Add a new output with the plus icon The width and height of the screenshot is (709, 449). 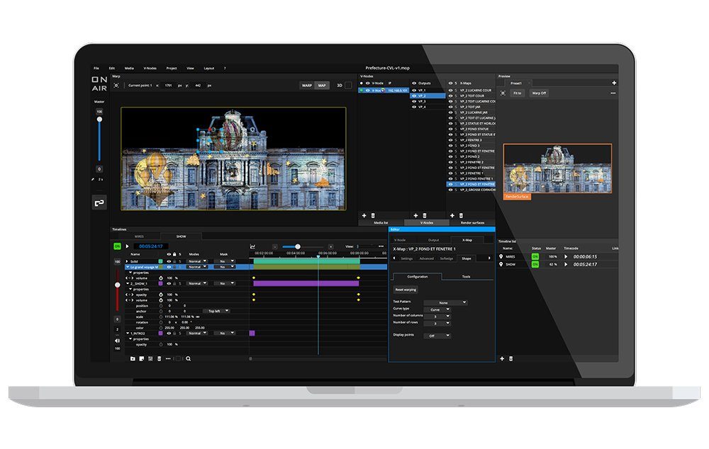(415, 215)
